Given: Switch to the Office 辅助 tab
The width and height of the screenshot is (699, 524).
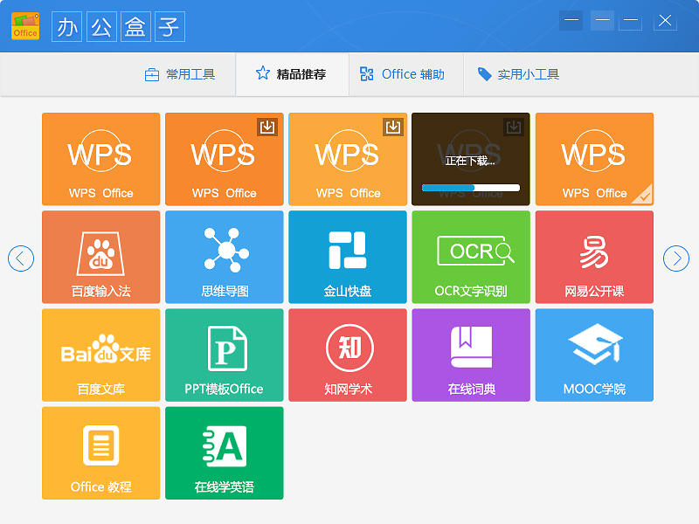Looking at the screenshot, I should pyautogui.click(x=403, y=75).
